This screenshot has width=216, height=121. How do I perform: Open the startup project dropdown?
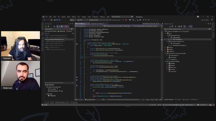98,20
